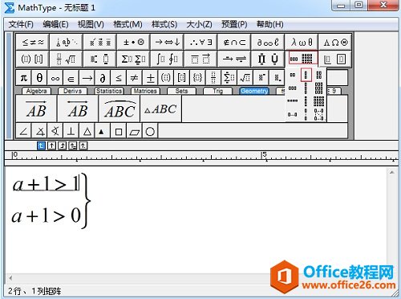The width and height of the screenshot is (401, 299).
Task: Switch to the Matrices tab
Action: 145,91
